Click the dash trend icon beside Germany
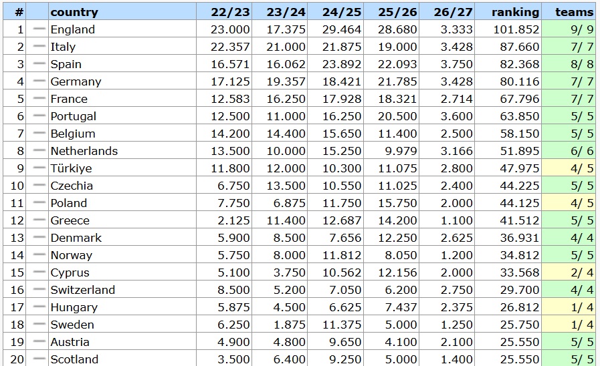This screenshot has height=366, width=600. tap(39, 81)
